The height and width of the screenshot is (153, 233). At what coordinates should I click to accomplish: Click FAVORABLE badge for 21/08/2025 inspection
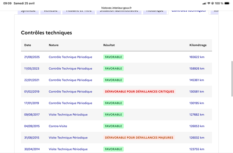coord(113,57)
